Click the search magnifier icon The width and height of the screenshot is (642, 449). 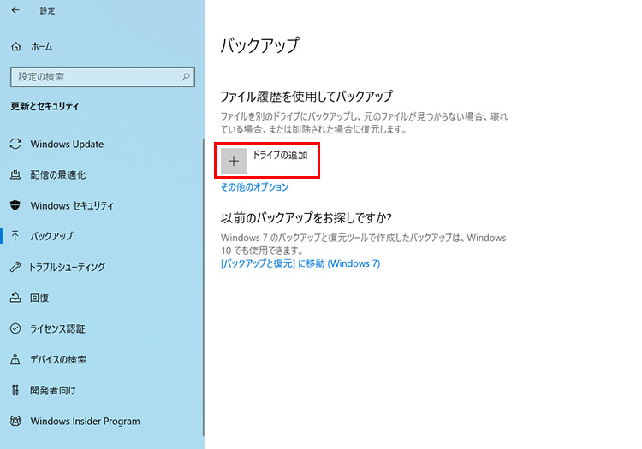tap(186, 76)
